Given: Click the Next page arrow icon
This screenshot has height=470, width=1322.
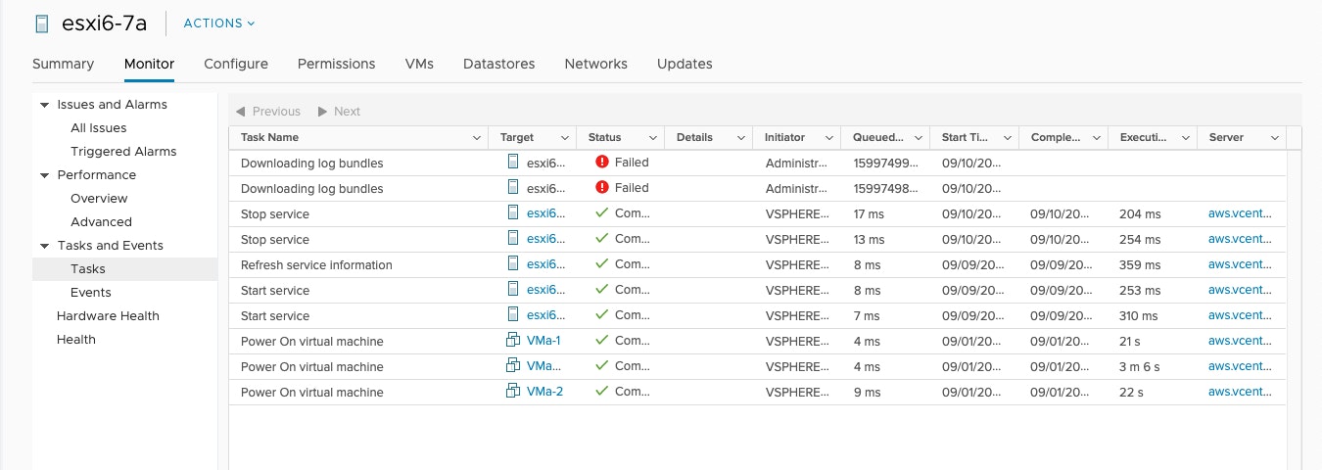Looking at the screenshot, I should pyautogui.click(x=322, y=112).
